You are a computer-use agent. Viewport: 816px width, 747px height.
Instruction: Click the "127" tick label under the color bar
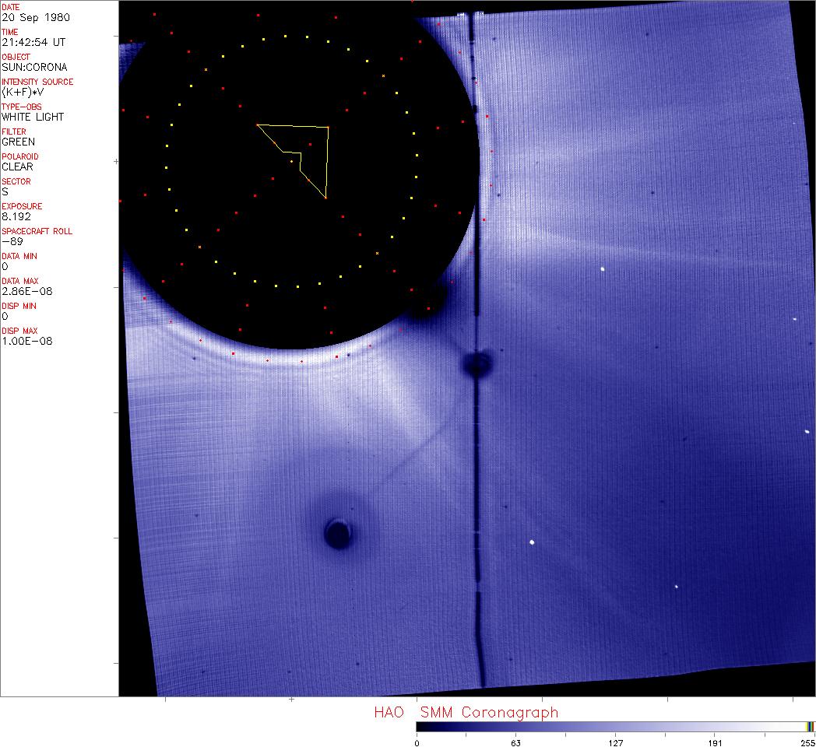(x=616, y=743)
